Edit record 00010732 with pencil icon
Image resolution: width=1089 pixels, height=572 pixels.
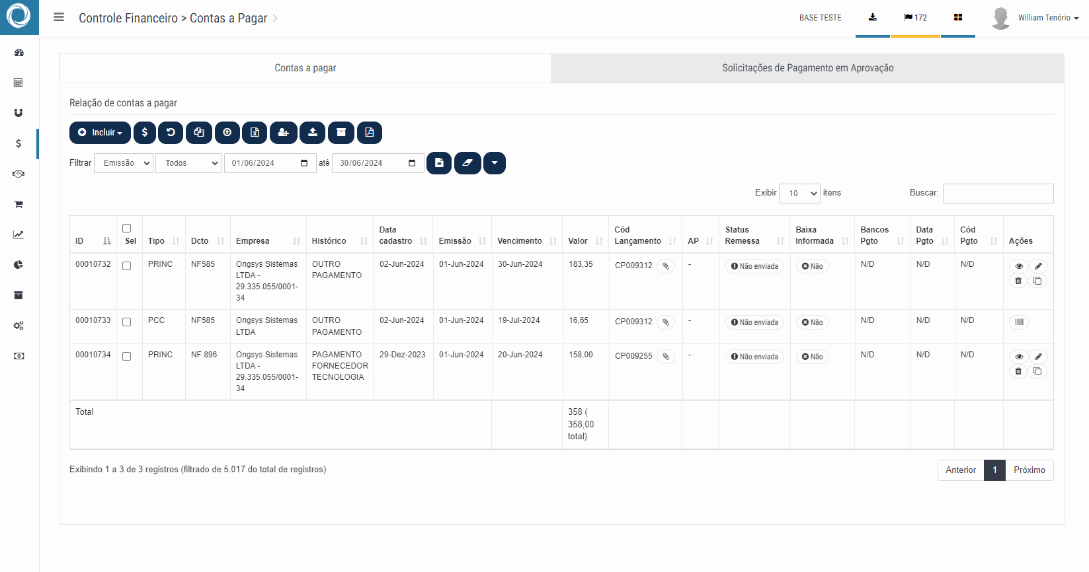point(1038,266)
